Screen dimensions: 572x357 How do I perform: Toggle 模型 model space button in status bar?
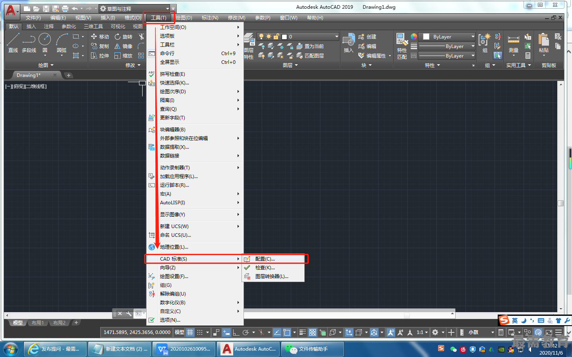pyautogui.click(x=180, y=332)
